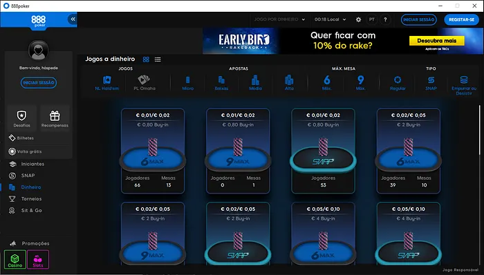Open the settings gear in the top bar
This screenshot has width=484, height=275.
pyautogui.click(x=358, y=19)
